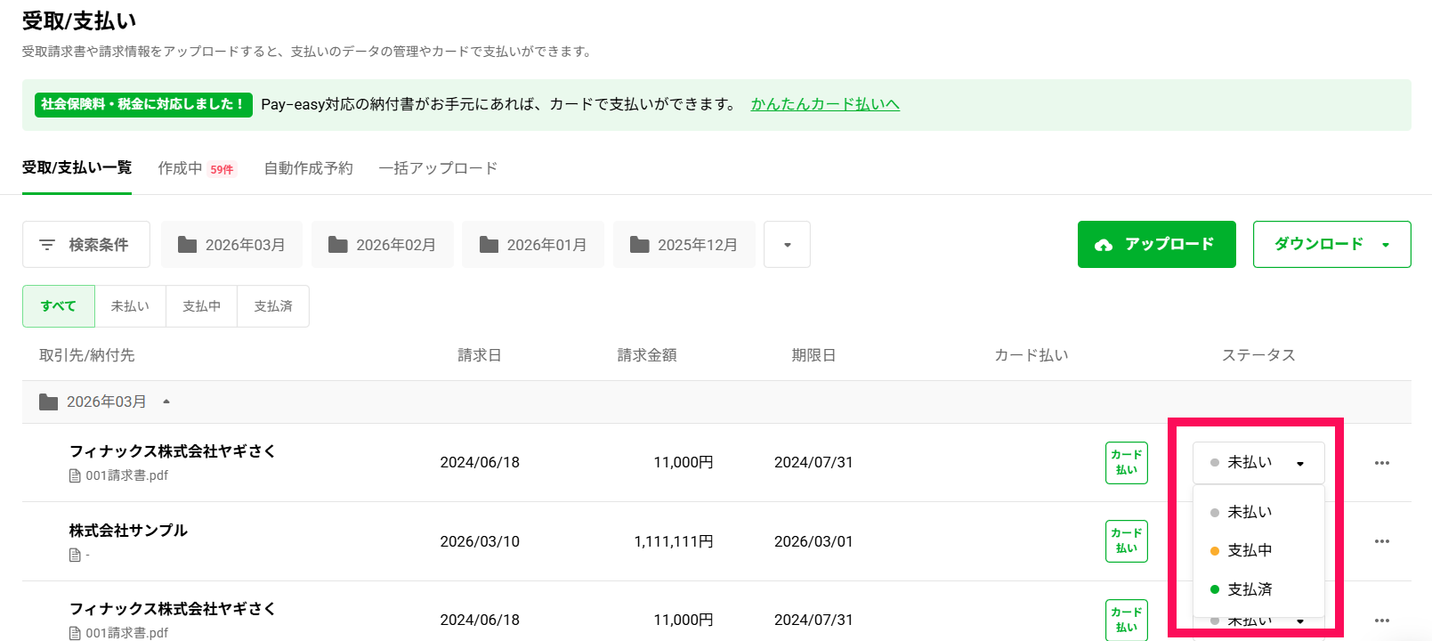This screenshot has width=1432, height=641.
Task: Choose 支払中 in the status menu
Action: pos(1258,550)
